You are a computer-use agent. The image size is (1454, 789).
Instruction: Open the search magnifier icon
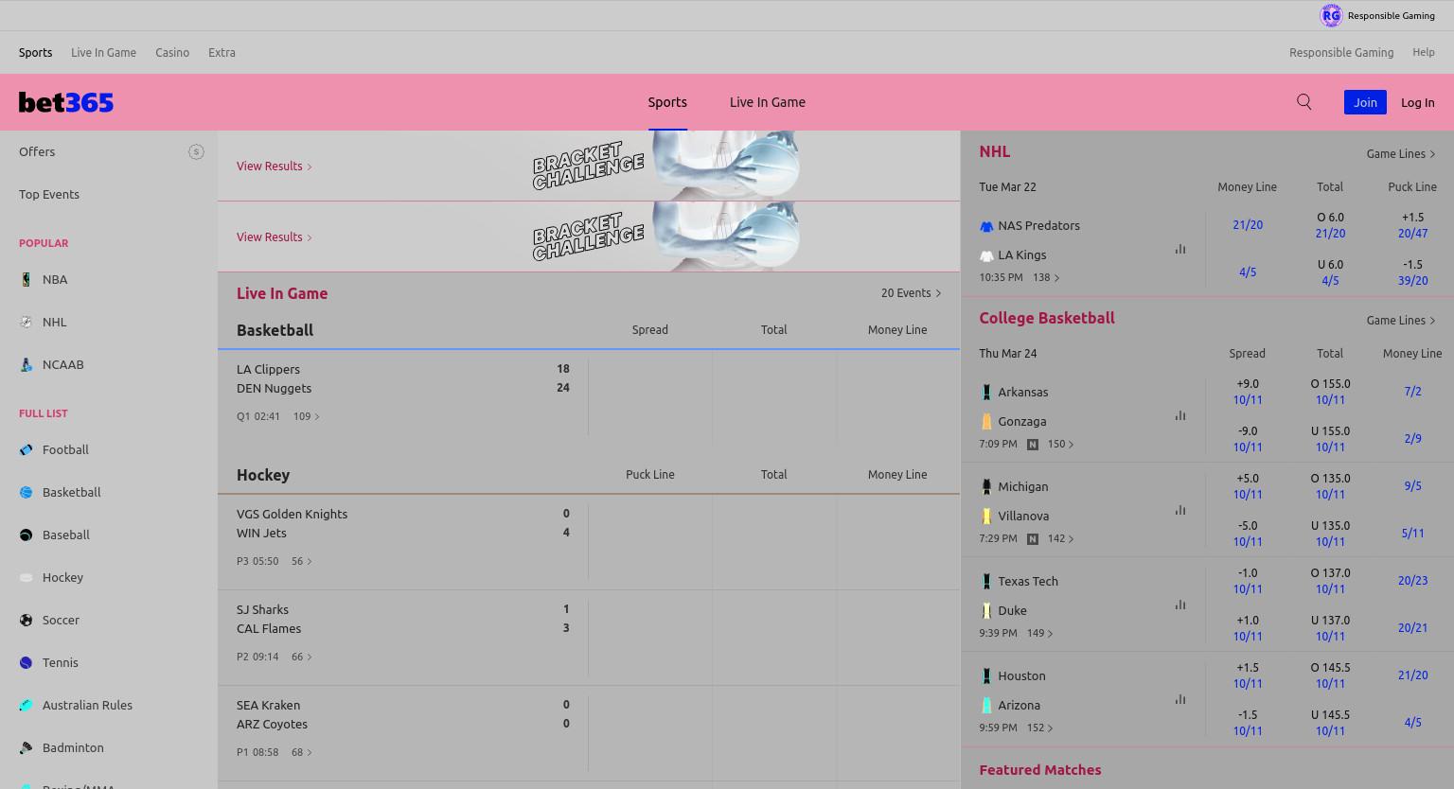pyautogui.click(x=1304, y=102)
